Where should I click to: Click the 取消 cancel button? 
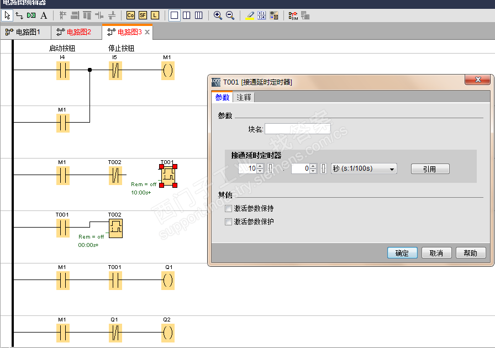(x=436, y=253)
